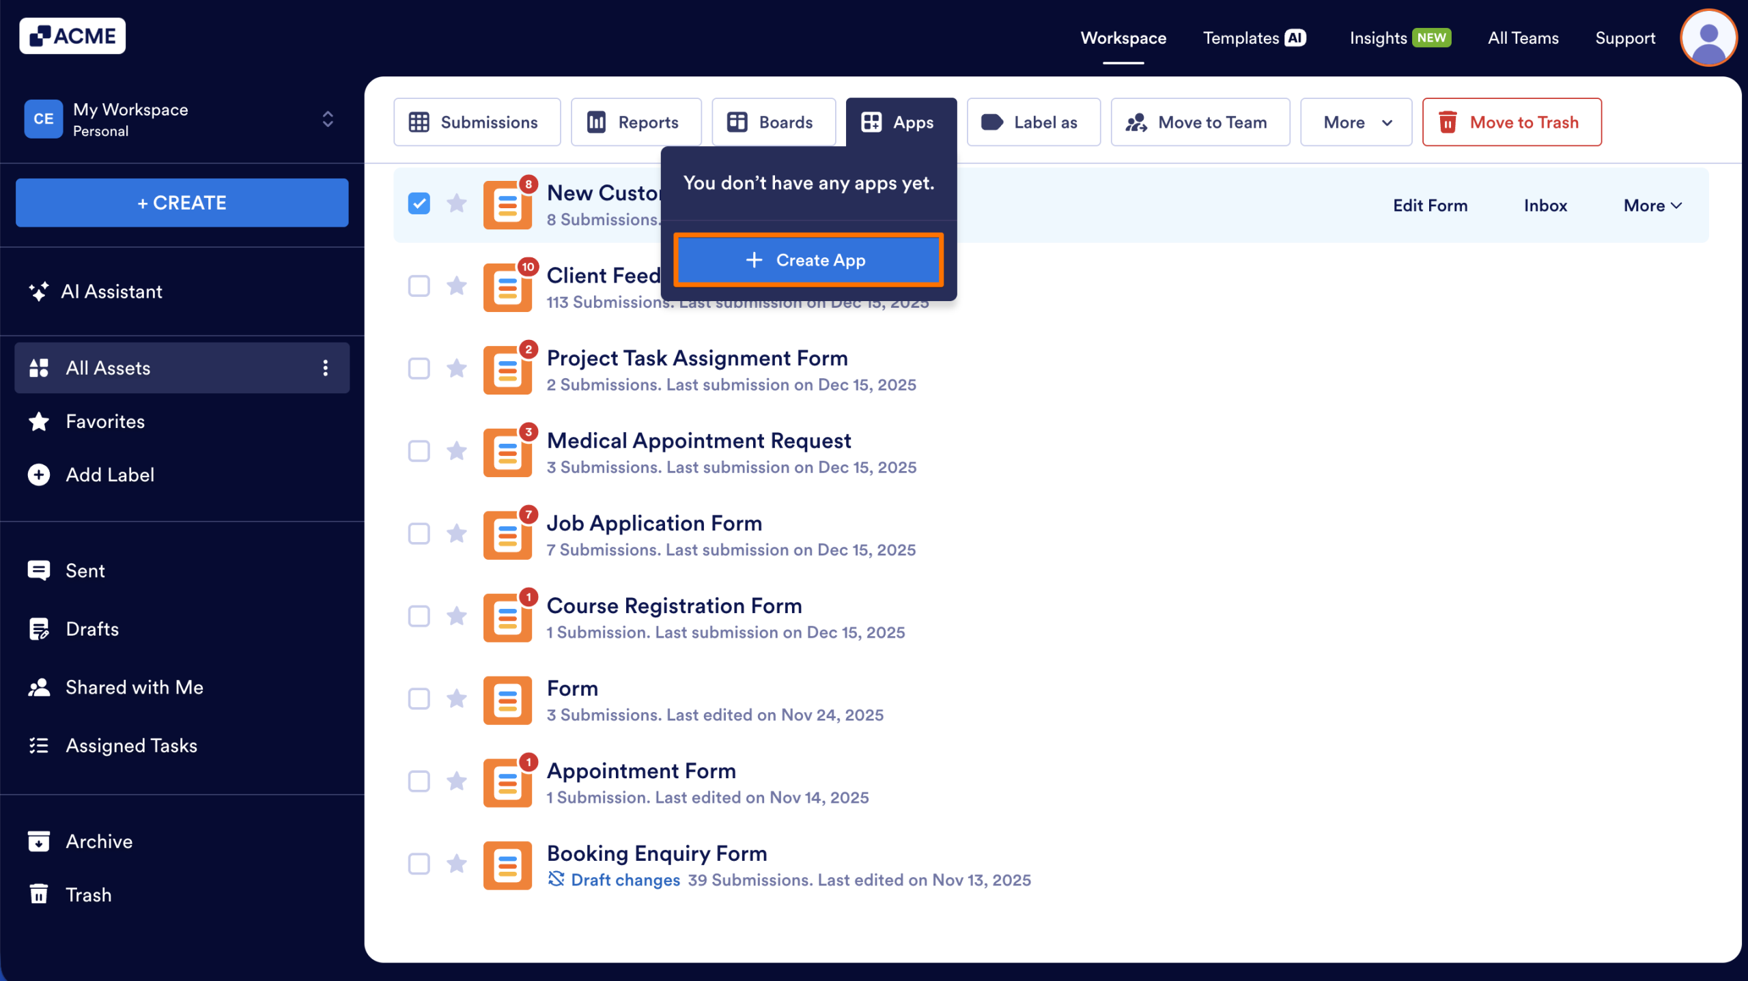Check the Project Task Assignment Form box

[419, 369]
